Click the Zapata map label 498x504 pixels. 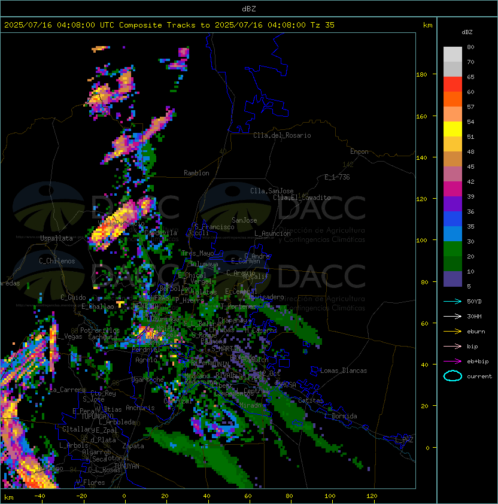click(x=133, y=446)
